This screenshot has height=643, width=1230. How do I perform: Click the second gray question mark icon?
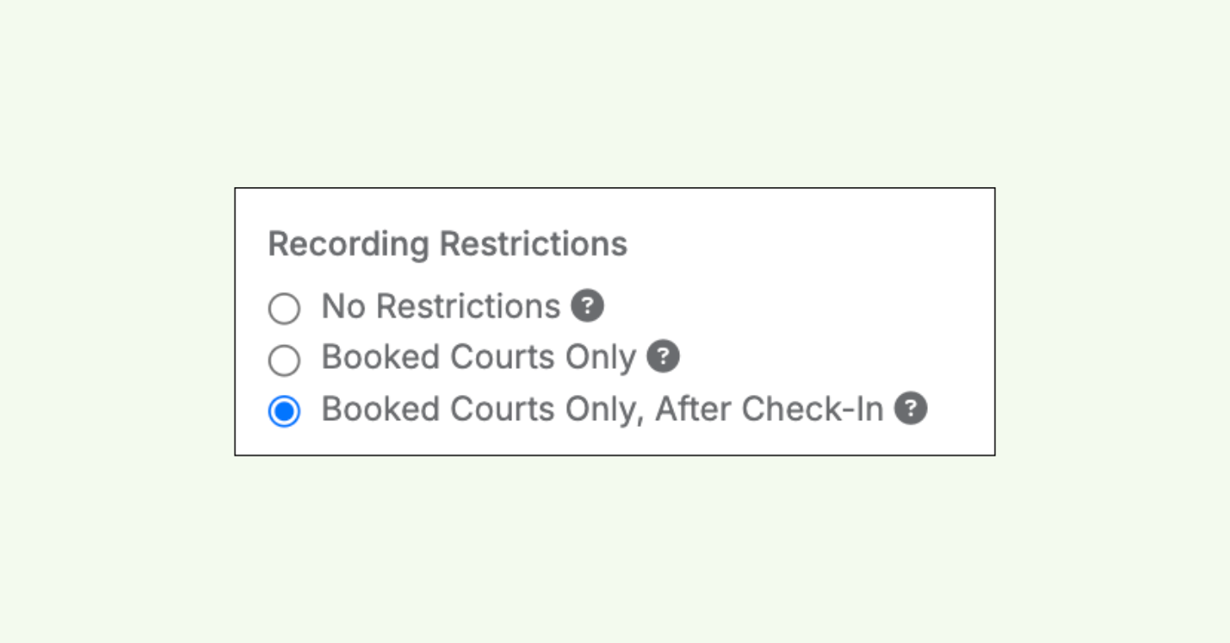[664, 358]
